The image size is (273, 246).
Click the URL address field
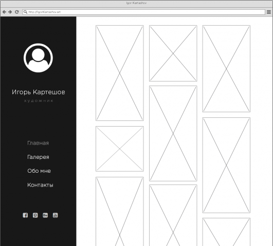click(144, 12)
